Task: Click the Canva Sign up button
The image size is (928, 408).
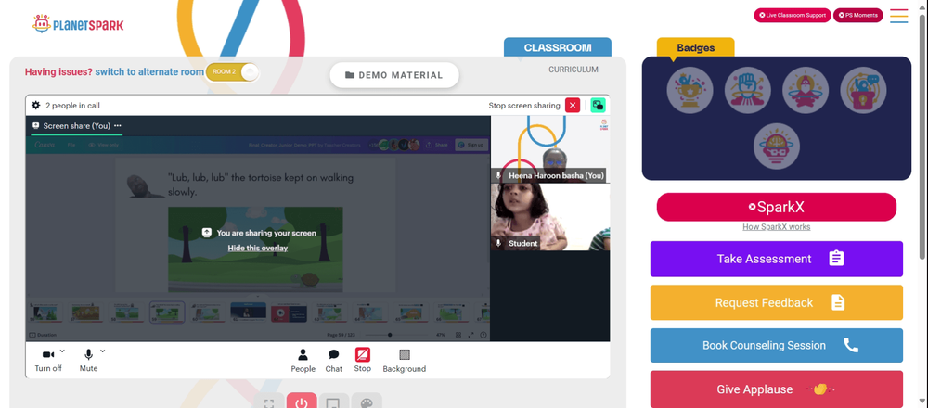Action: point(471,145)
